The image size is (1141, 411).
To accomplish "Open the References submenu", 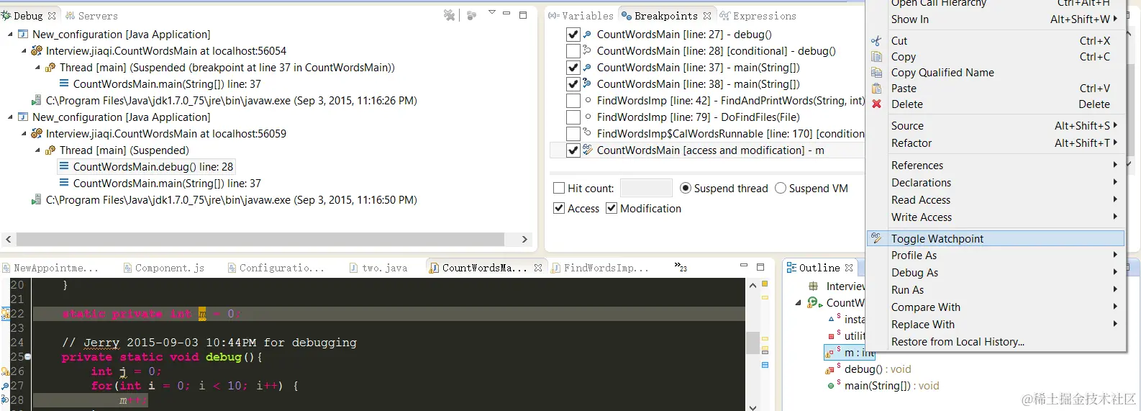I will pos(996,166).
